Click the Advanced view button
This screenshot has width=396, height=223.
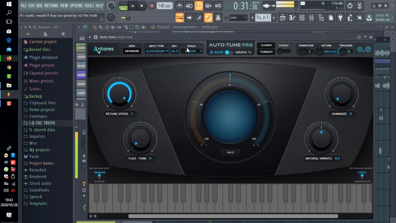132,51
